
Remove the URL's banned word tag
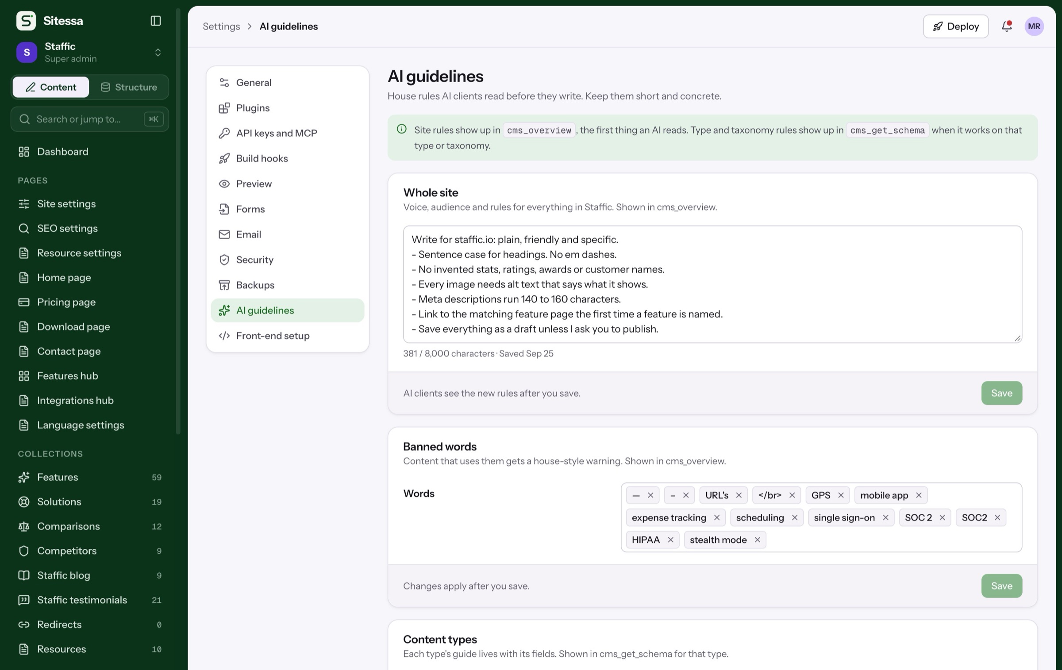[739, 495]
